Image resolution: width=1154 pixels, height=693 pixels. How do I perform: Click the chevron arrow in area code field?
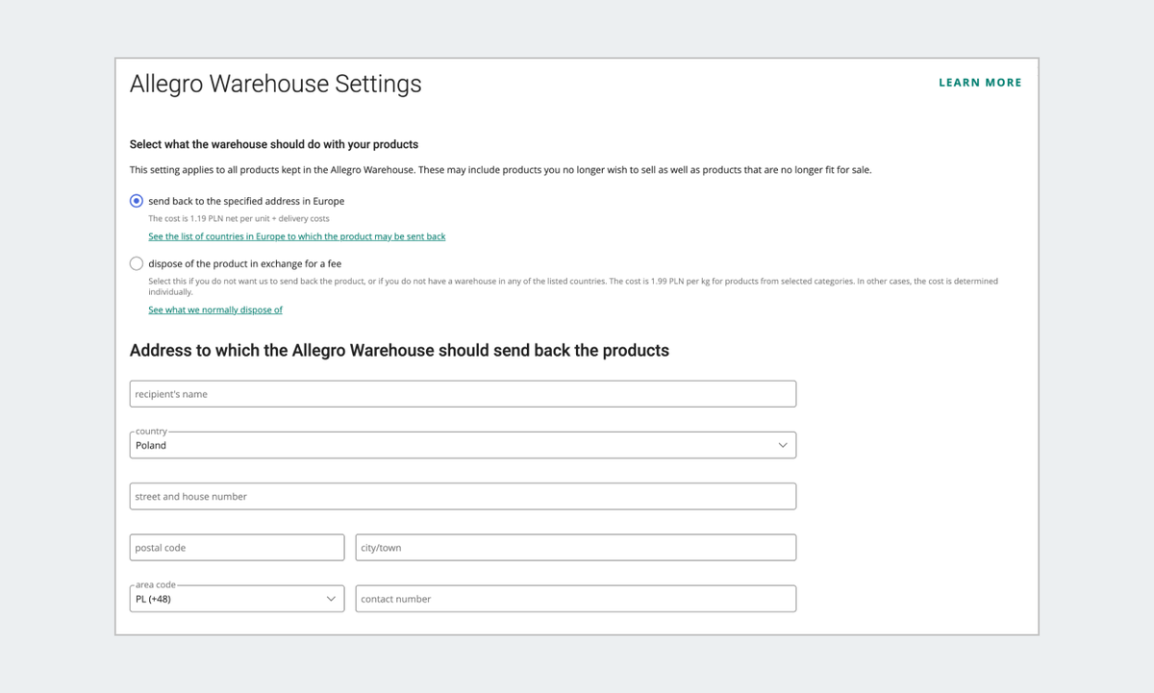[331, 599]
